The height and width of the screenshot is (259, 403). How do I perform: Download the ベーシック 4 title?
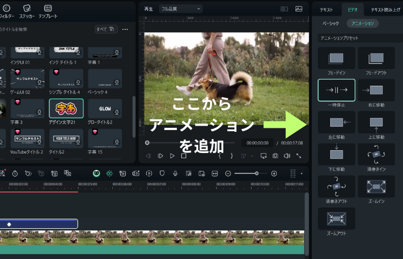click(117, 82)
